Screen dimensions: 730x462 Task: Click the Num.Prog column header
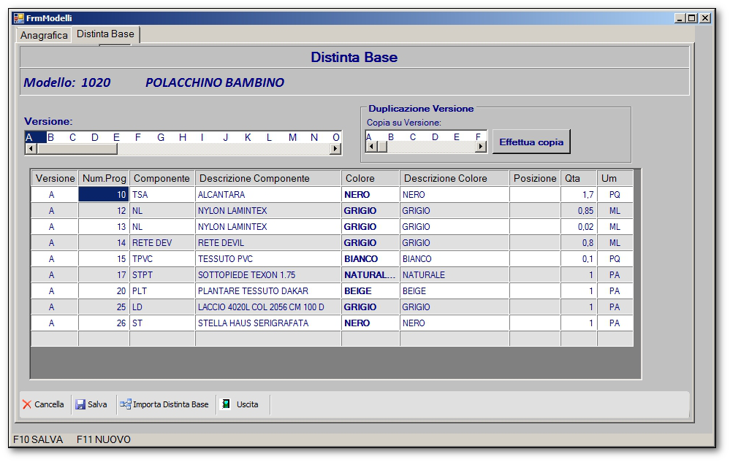coord(104,179)
